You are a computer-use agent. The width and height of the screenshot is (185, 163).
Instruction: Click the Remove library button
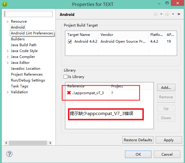[166, 97]
